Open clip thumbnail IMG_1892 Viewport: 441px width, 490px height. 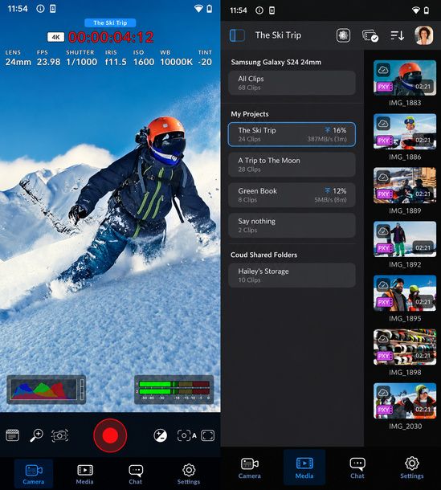click(x=405, y=239)
